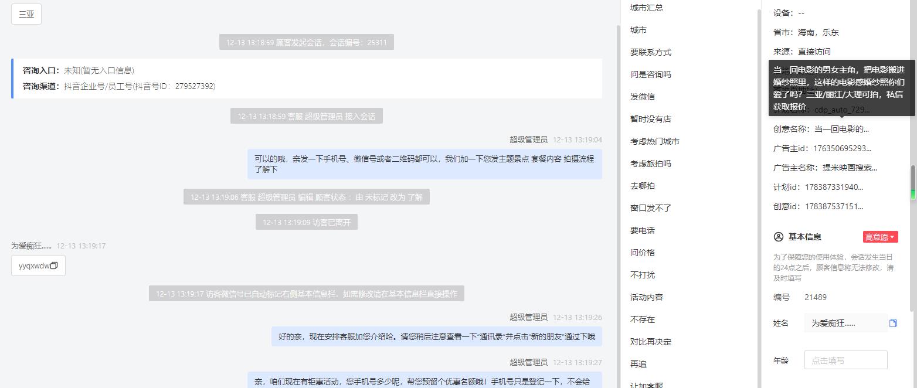The width and height of the screenshot is (917, 388).
Task: Click the 去哪拍 quick reply
Action: 643,186
